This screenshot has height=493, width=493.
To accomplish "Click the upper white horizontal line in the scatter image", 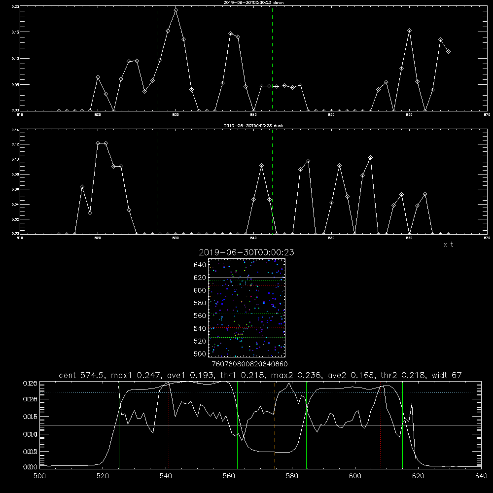I will click(247, 278).
